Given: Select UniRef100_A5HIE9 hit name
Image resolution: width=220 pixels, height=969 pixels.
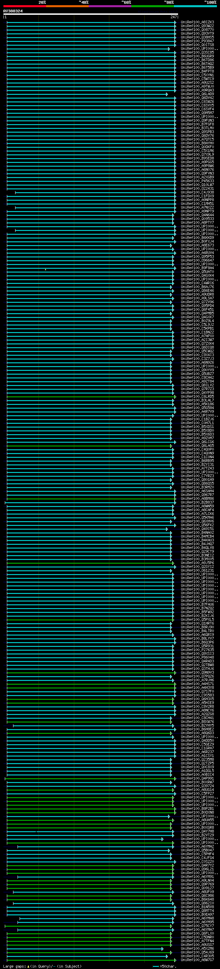Looking at the screenshot, I should tap(197, 703).
